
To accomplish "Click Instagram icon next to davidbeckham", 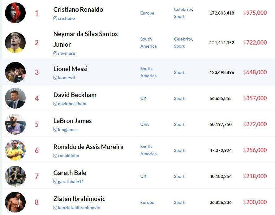I will (x=55, y=104).
